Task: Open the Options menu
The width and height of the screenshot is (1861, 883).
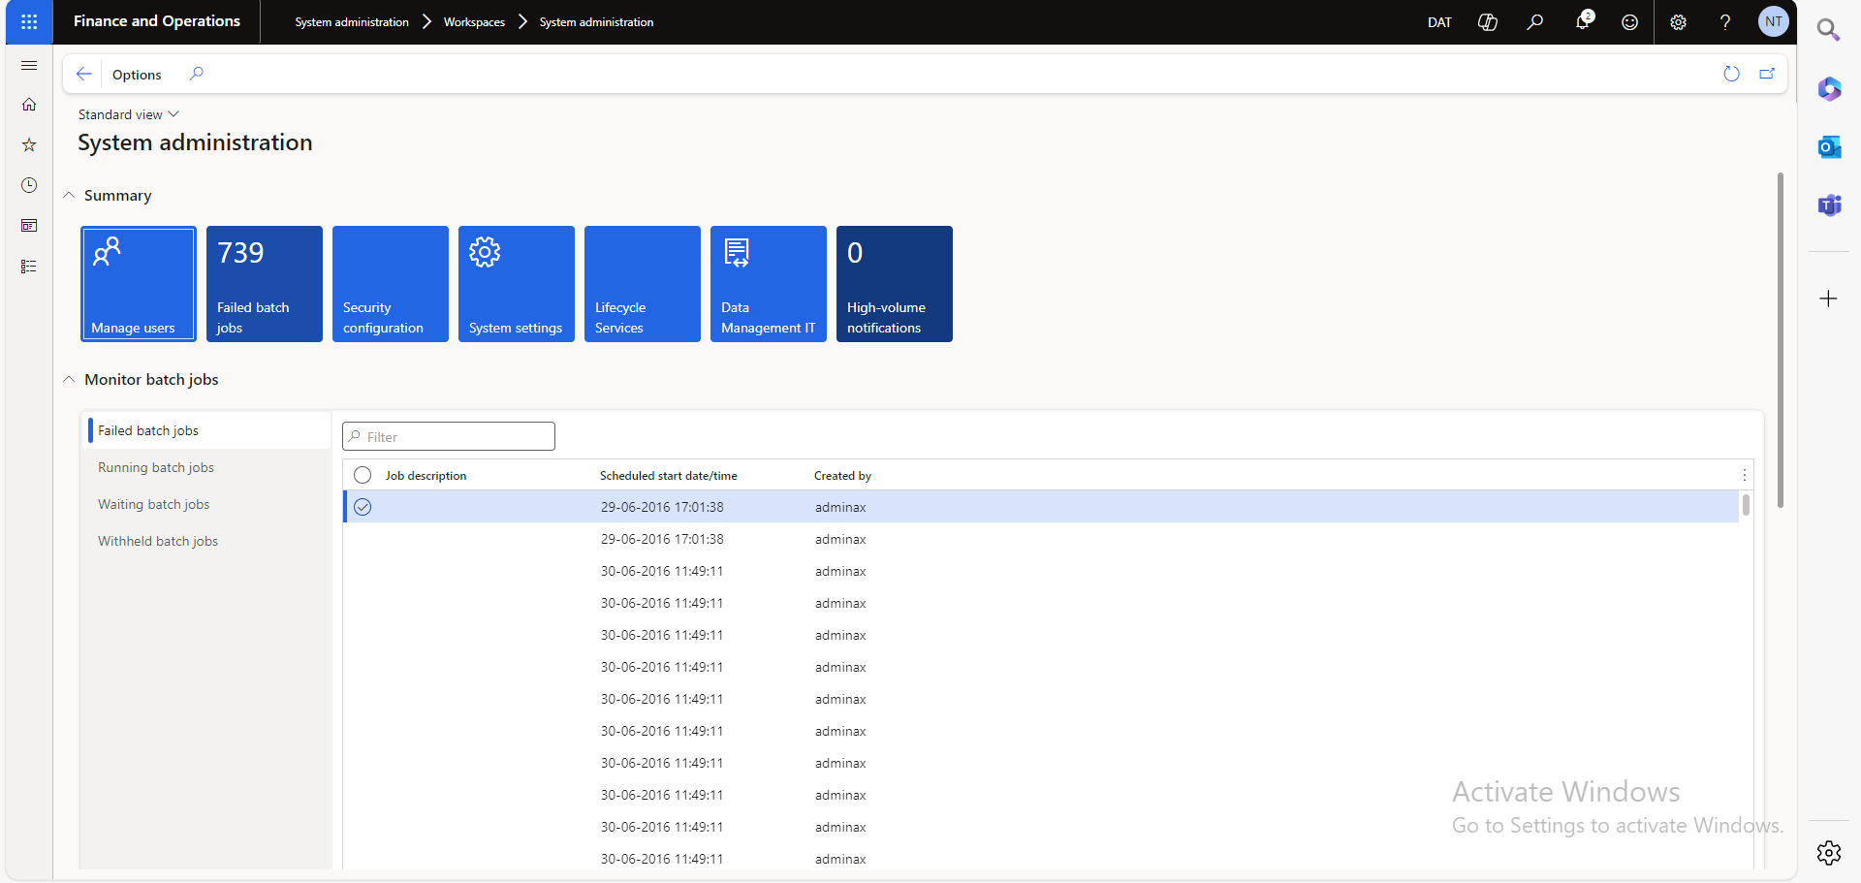Action: [x=137, y=75]
